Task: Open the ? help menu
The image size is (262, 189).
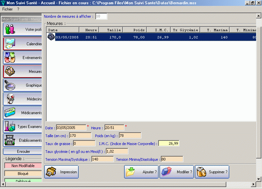Action: click(x=18, y=9)
